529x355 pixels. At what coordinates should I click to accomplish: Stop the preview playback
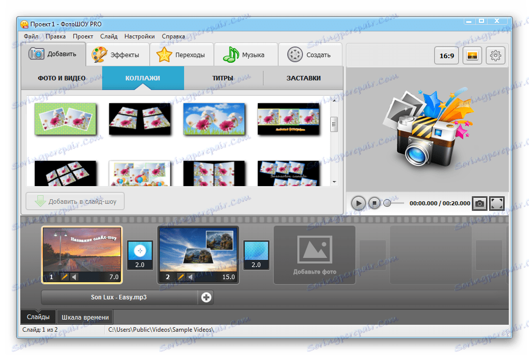point(374,203)
